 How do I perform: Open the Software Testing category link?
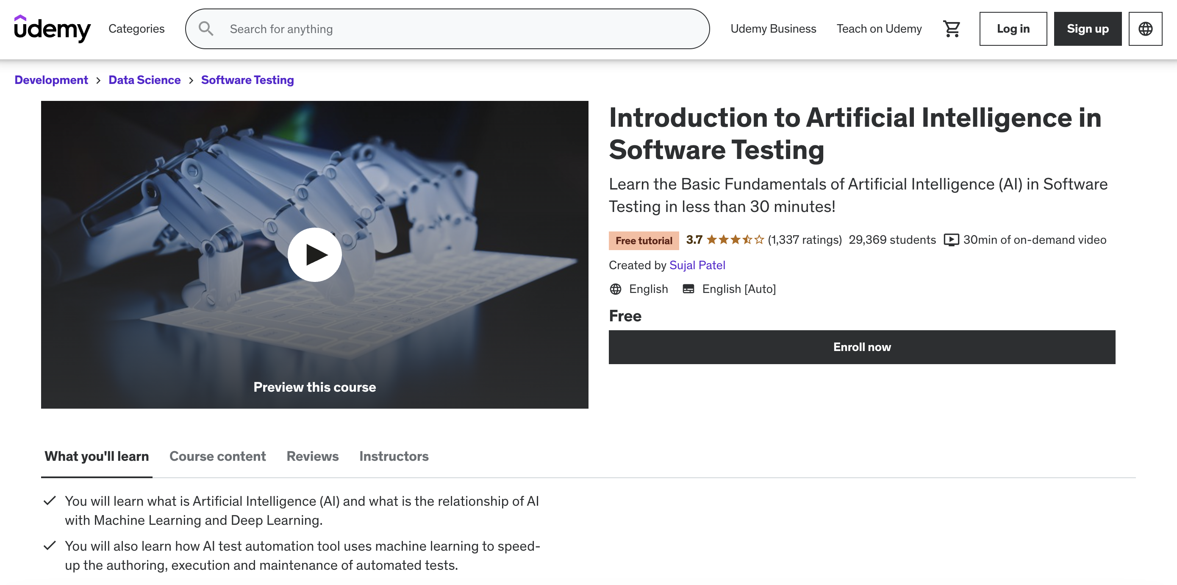(247, 80)
